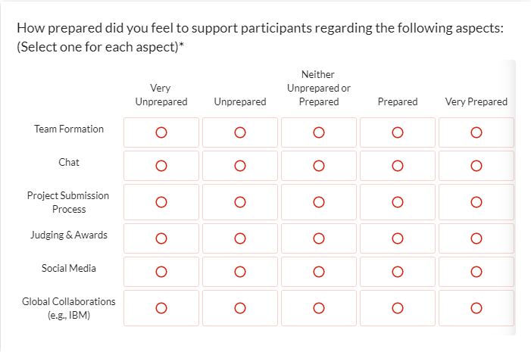
Task: Rate Chat as Neither Unprepared or Prepared
Action: (x=318, y=166)
